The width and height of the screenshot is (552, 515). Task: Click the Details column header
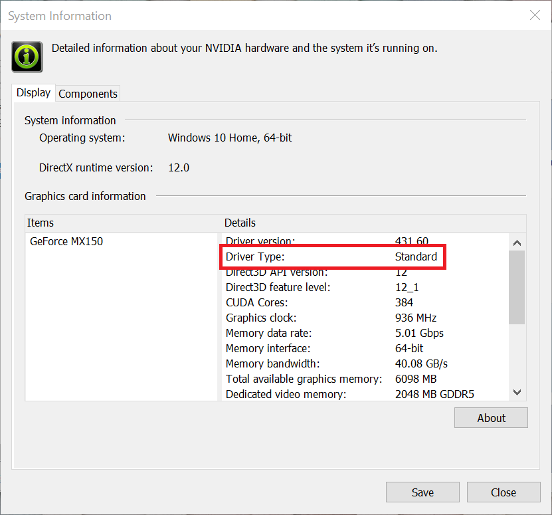click(374, 223)
